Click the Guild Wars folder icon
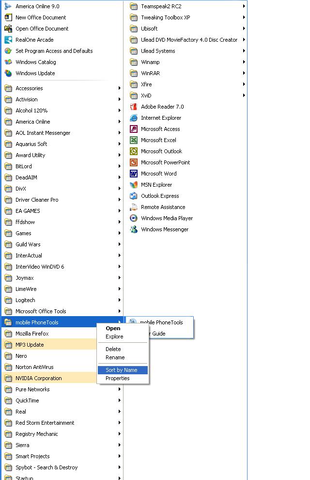Image resolution: width=310 pixels, height=480 pixels. click(x=8, y=244)
